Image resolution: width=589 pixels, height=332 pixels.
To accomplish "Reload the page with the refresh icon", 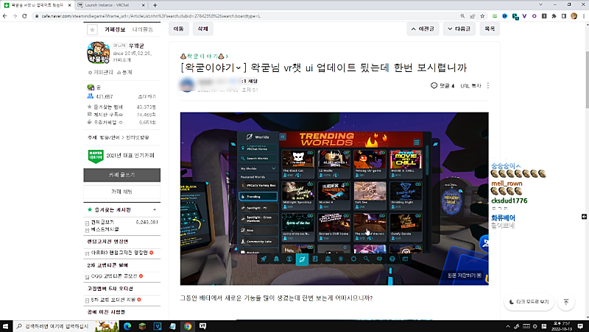I will click(x=24, y=16).
